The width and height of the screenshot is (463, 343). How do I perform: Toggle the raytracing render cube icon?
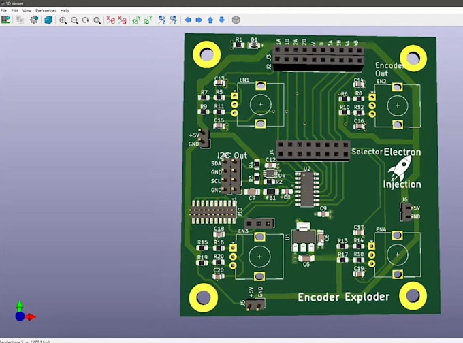tap(48, 20)
